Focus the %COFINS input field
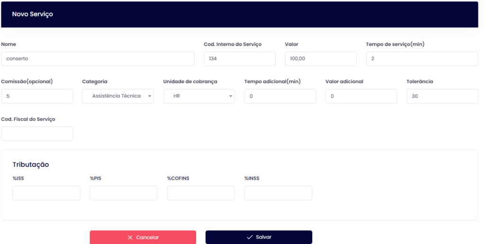The width and height of the screenshot is (485, 244). [x=201, y=193]
